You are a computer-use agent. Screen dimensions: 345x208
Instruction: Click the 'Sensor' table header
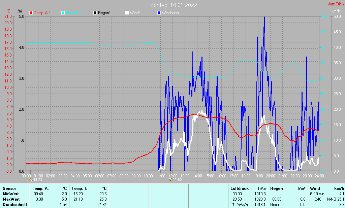(x=9, y=188)
